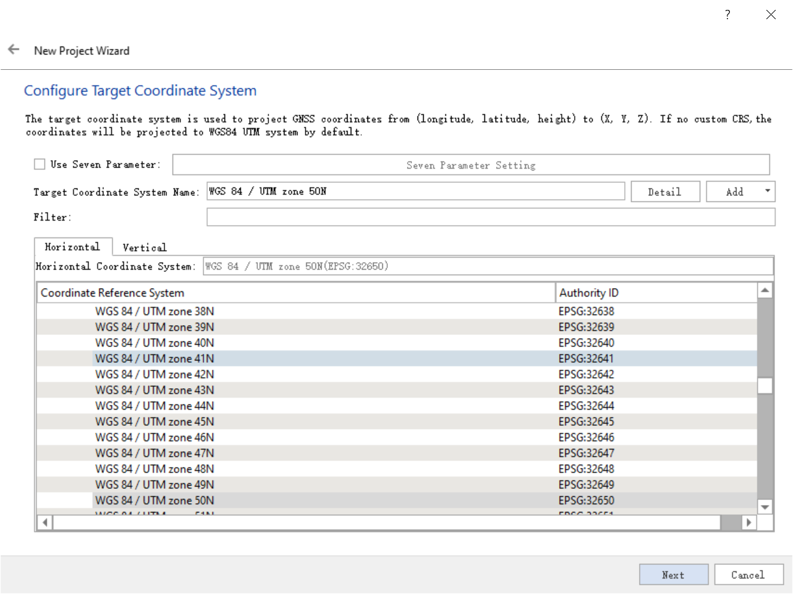793x594 pixels.
Task: Sort by Coordinate Reference System column header
Action: click(x=296, y=293)
